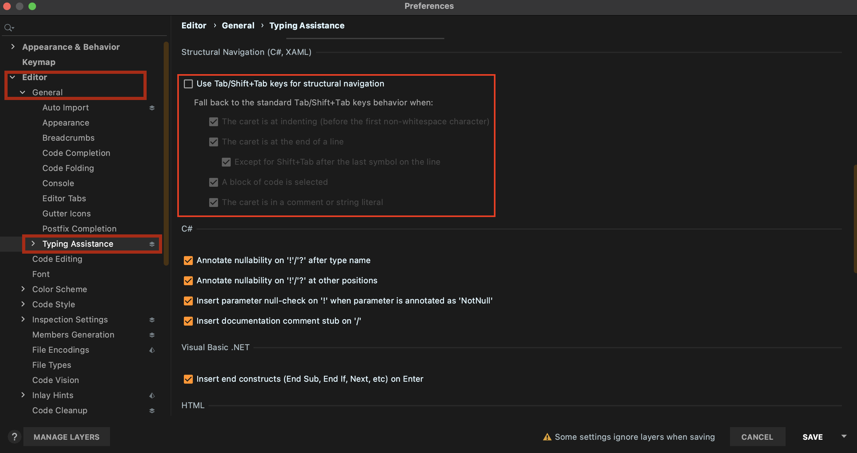The height and width of the screenshot is (453, 857).
Task: Open help with the question mark button
Action: 14,437
